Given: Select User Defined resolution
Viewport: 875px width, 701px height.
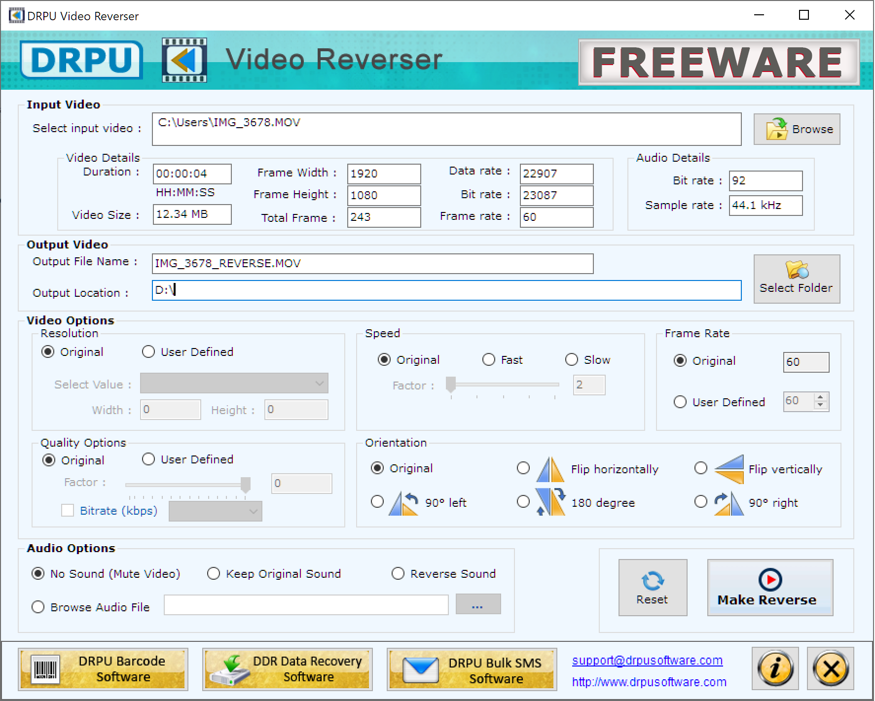Looking at the screenshot, I should point(148,351).
